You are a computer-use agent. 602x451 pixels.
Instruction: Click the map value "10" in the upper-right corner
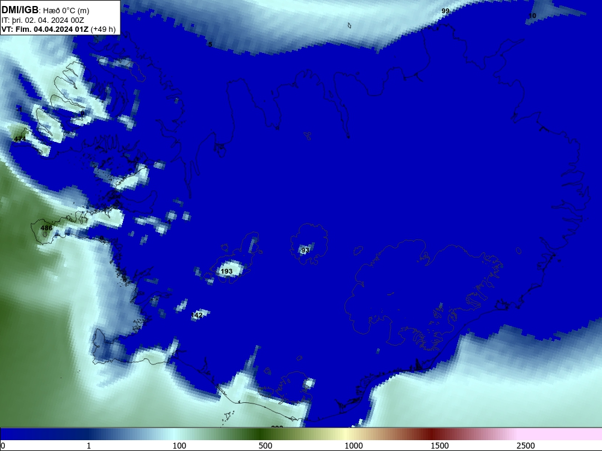pyautogui.click(x=533, y=16)
